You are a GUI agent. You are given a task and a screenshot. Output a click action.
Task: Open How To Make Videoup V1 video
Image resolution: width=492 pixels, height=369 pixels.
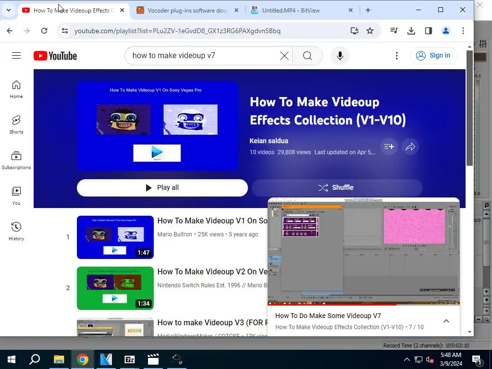[212, 221]
